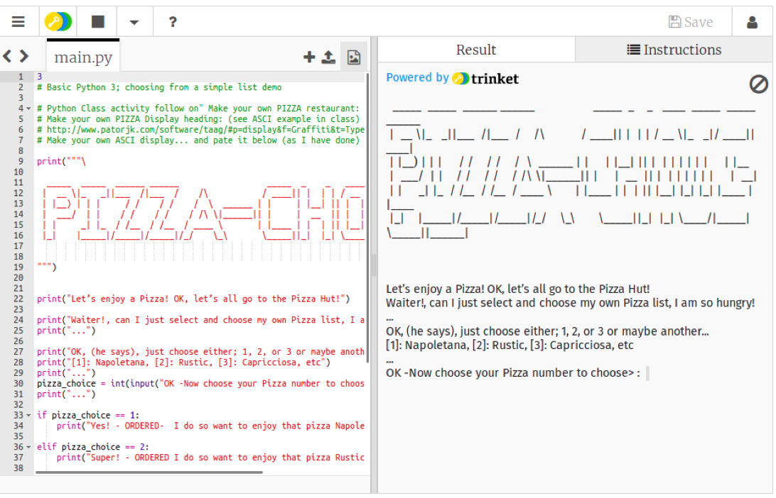The image size is (776, 498).
Task: Open the hamburger menu
Action: click(x=18, y=22)
